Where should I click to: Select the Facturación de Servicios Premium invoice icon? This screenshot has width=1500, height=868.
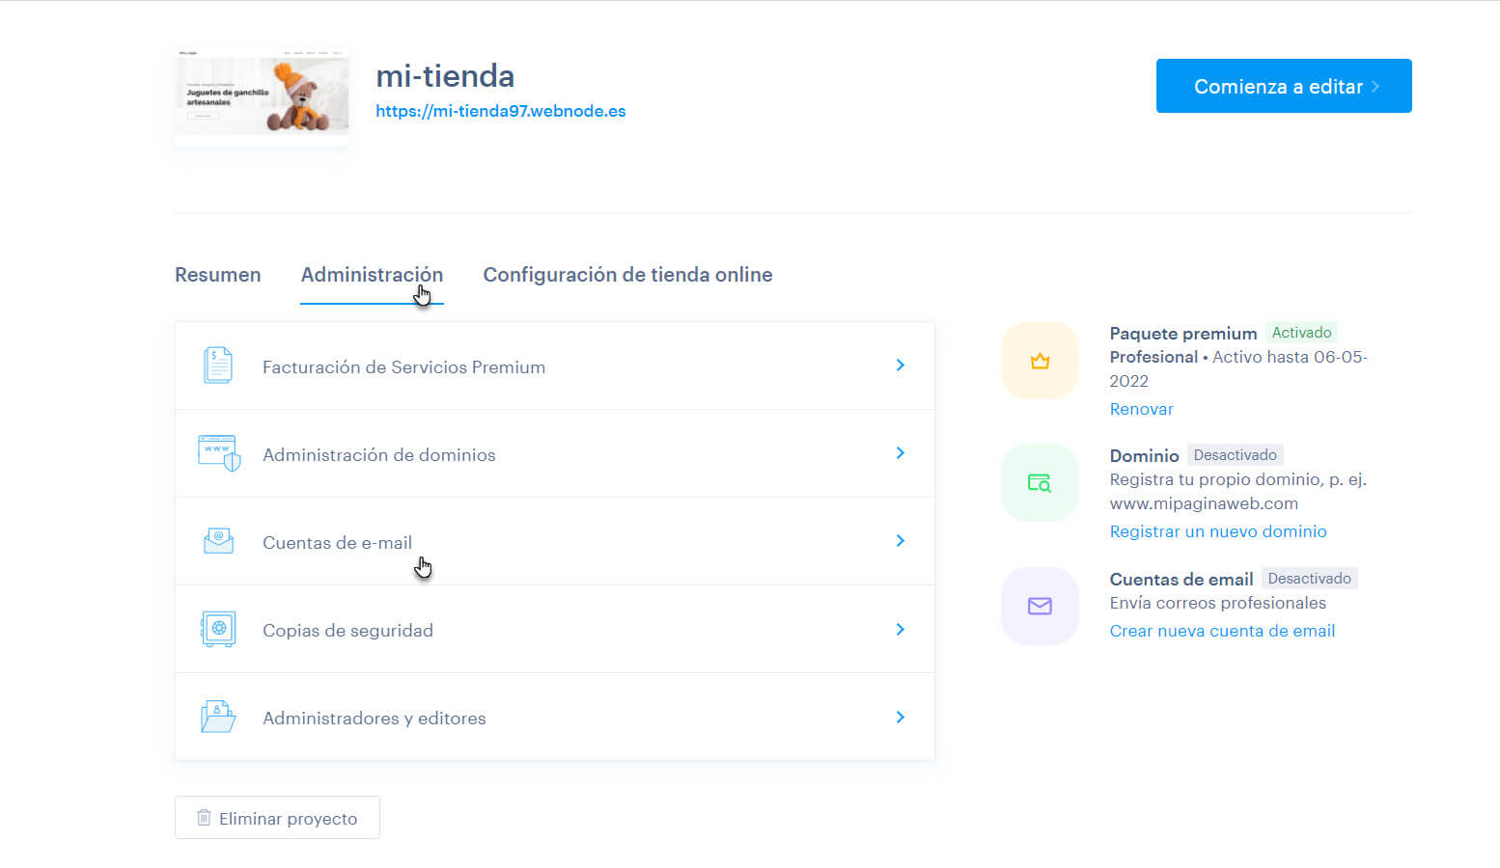point(218,365)
